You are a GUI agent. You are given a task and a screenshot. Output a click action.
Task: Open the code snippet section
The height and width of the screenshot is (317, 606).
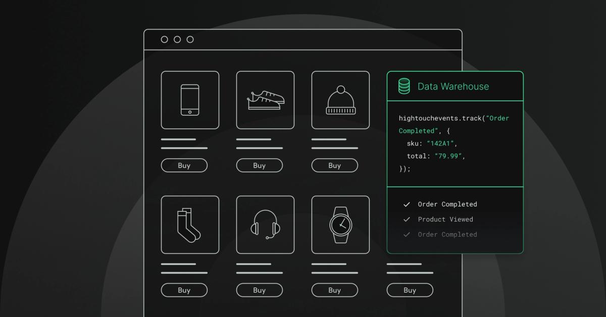[454, 143]
